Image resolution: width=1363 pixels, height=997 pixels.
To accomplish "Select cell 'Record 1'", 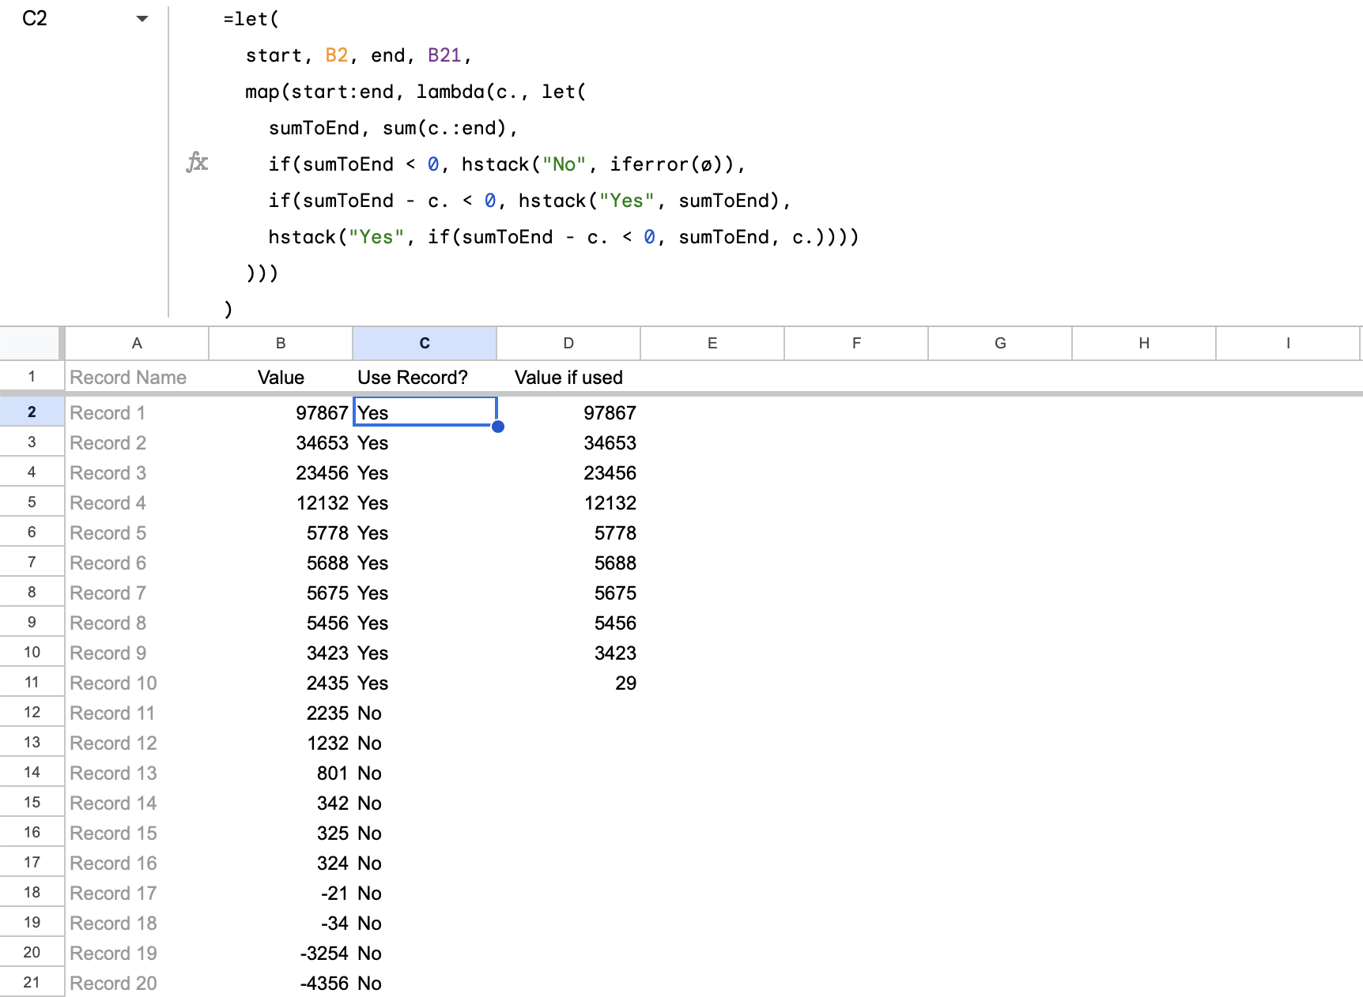I will pyautogui.click(x=137, y=412).
